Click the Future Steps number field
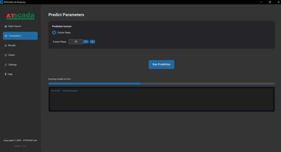 (76, 42)
